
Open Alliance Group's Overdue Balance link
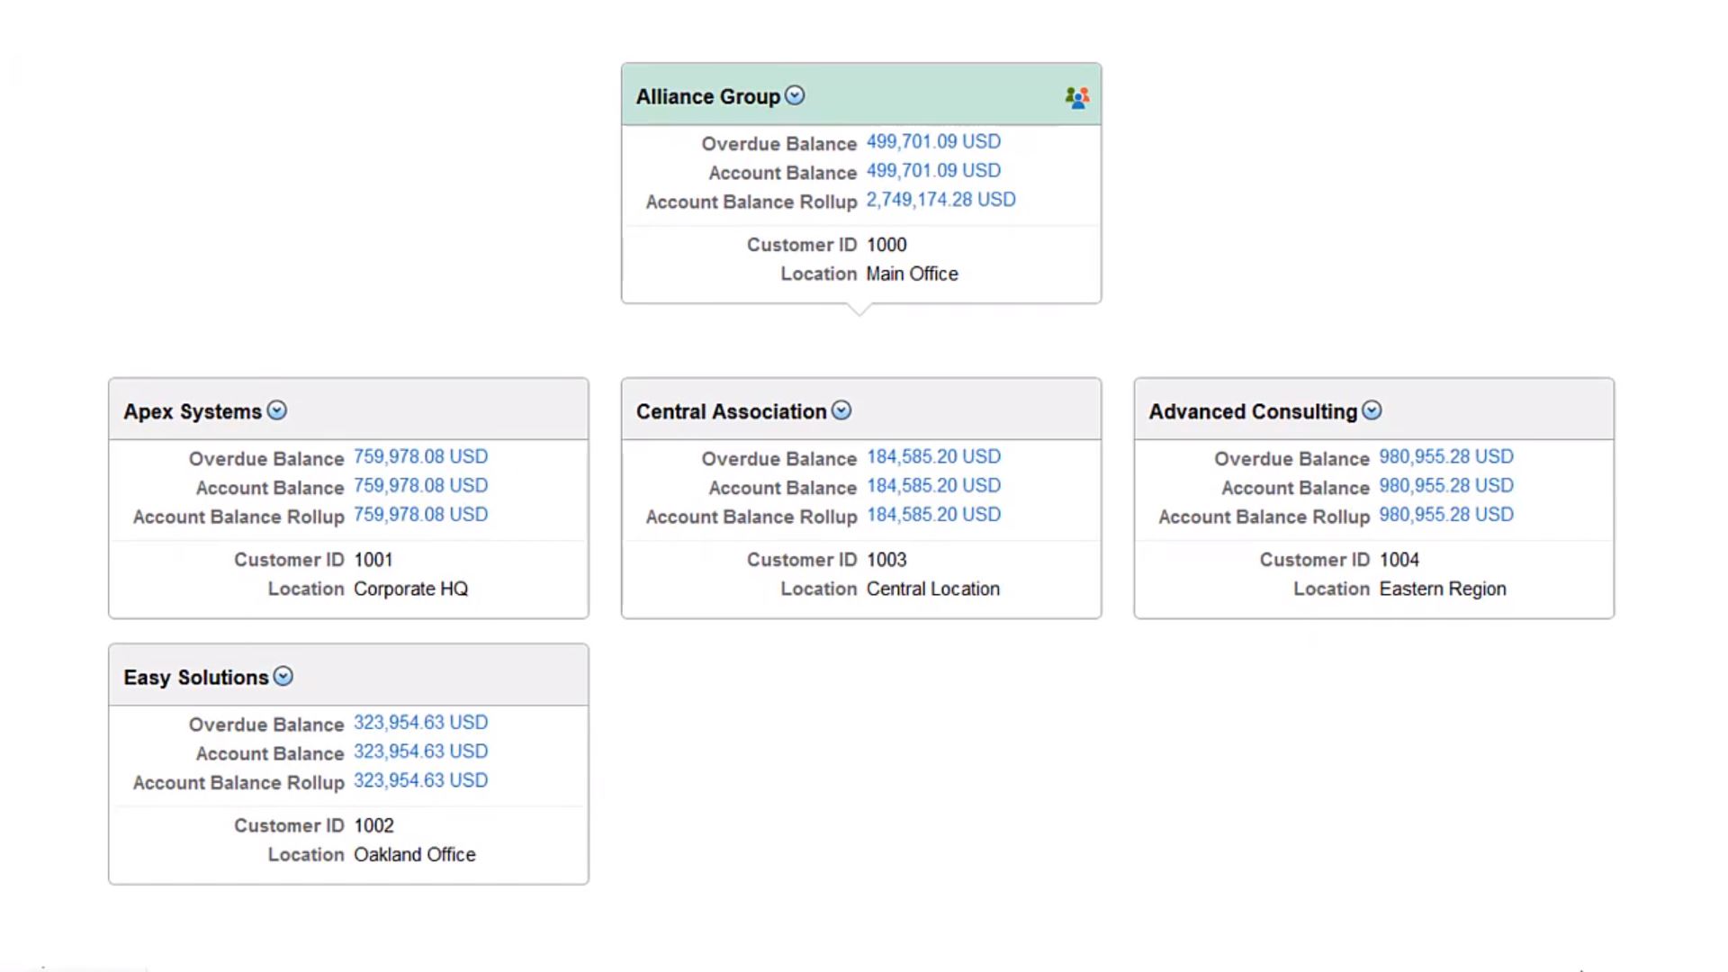click(932, 141)
